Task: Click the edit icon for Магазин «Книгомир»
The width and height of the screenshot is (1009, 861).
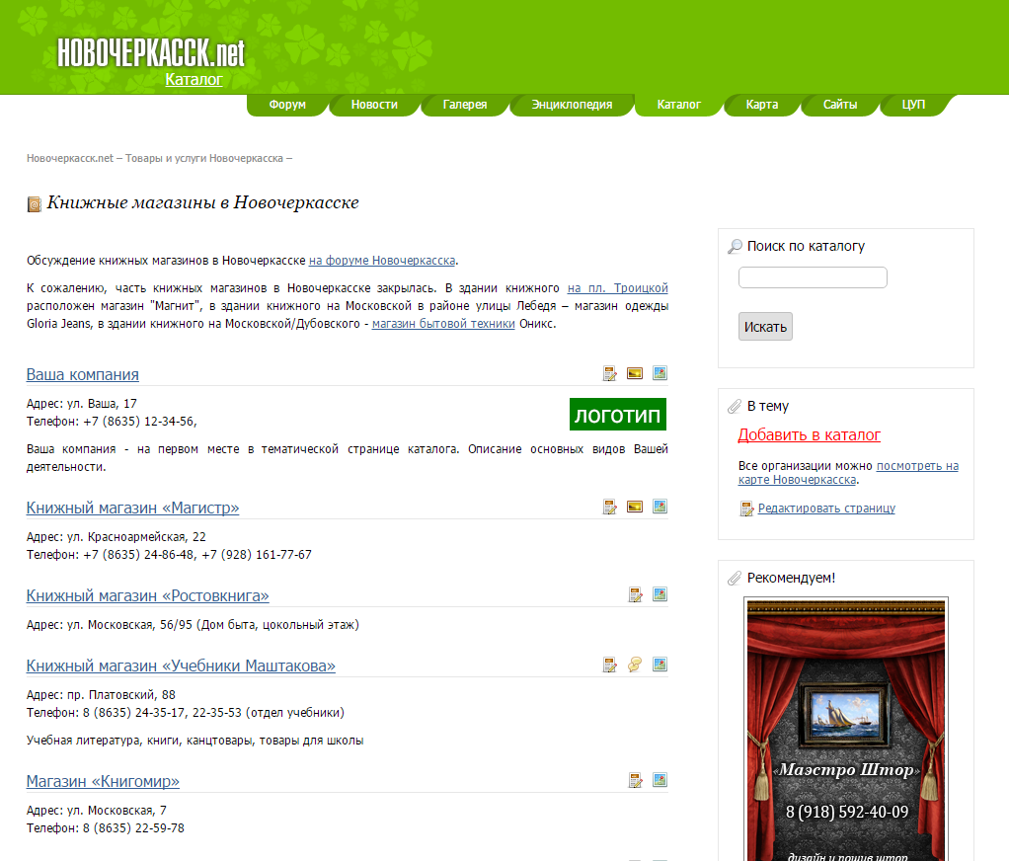Action: click(x=637, y=780)
